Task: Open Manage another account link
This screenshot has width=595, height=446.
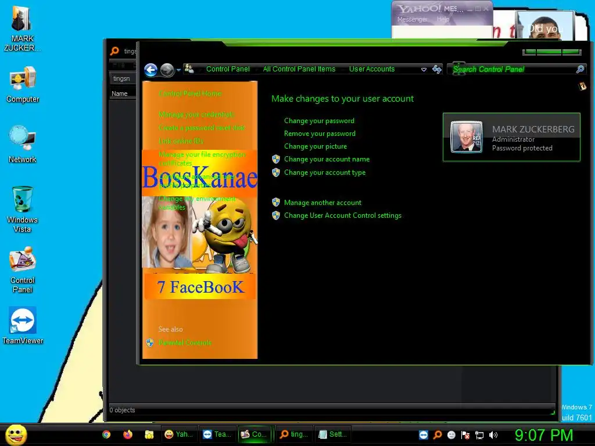Action: point(322,203)
